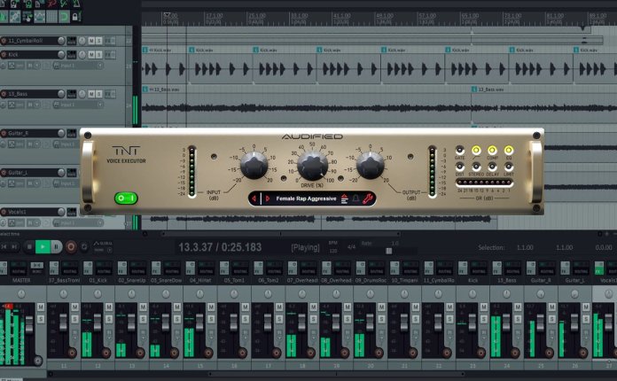Click the 4/4 time signature

[x=351, y=247]
